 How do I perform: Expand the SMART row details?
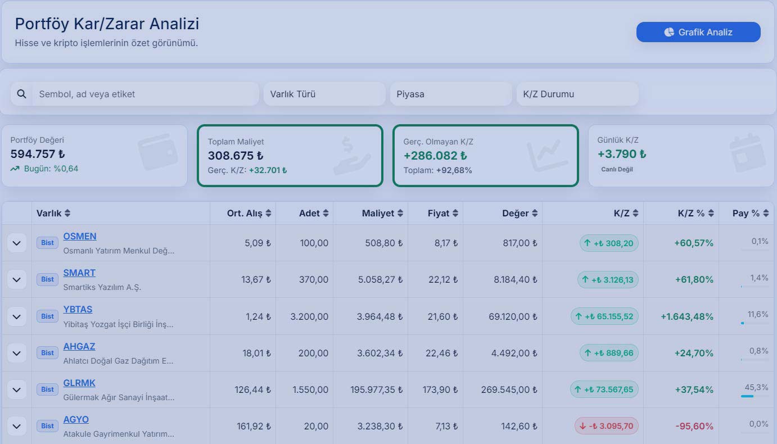pyautogui.click(x=17, y=279)
